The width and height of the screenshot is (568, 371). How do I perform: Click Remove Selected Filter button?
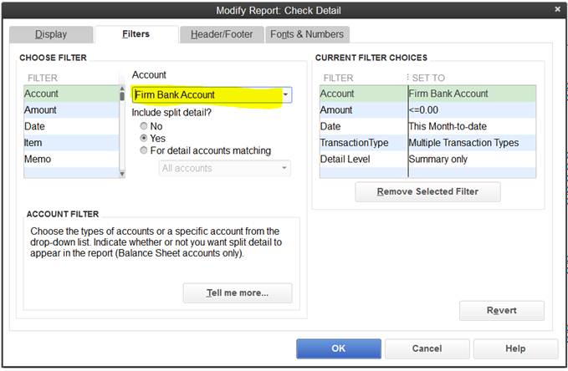427,191
